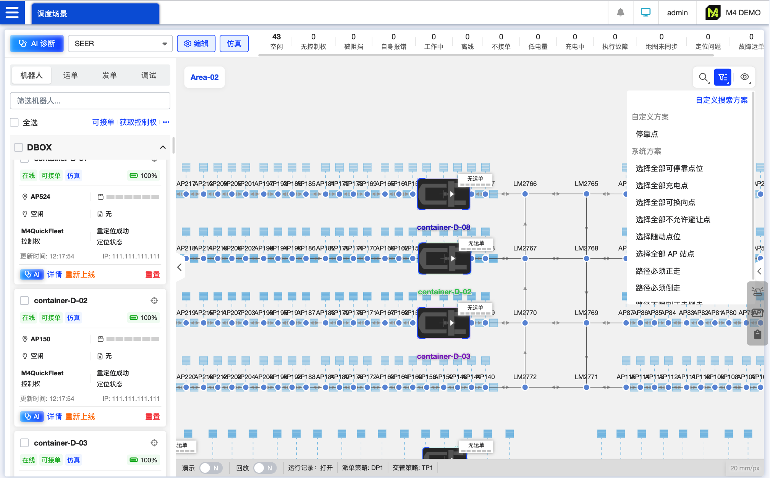Select 选择全部充电点 scheme option
The width and height of the screenshot is (770, 478).
coord(662,186)
